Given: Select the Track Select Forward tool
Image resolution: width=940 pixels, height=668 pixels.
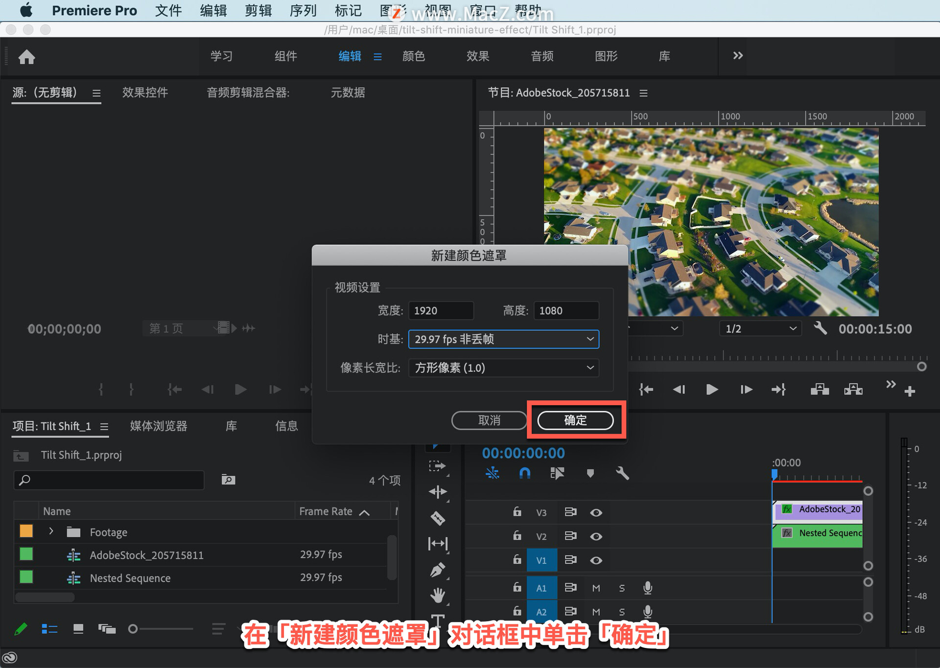Looking at the screenshot, I should point(437,466).
